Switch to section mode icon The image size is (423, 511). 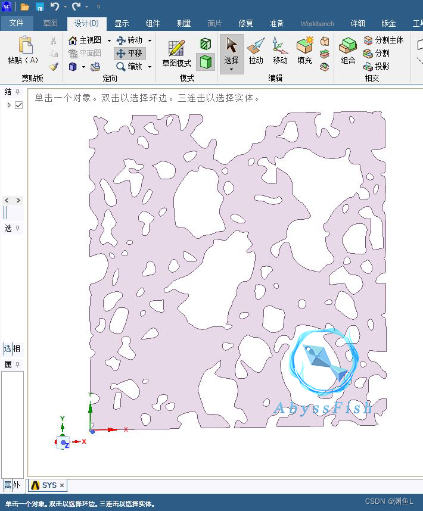point(206,43)
